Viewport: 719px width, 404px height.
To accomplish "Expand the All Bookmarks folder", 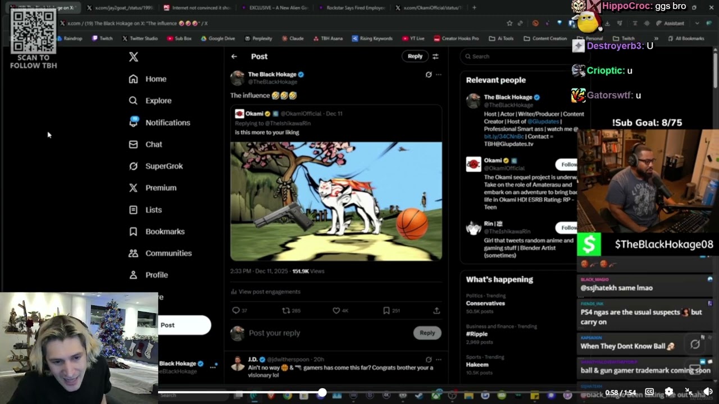I will (x=685, y=39).
